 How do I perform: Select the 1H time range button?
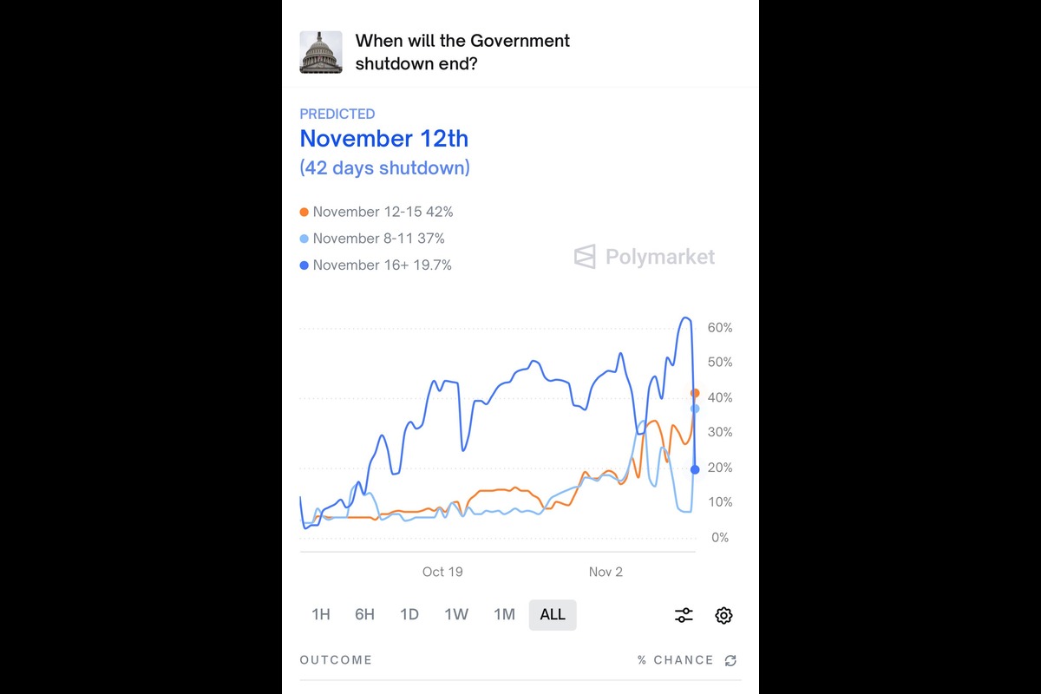(x=321, y=614)
